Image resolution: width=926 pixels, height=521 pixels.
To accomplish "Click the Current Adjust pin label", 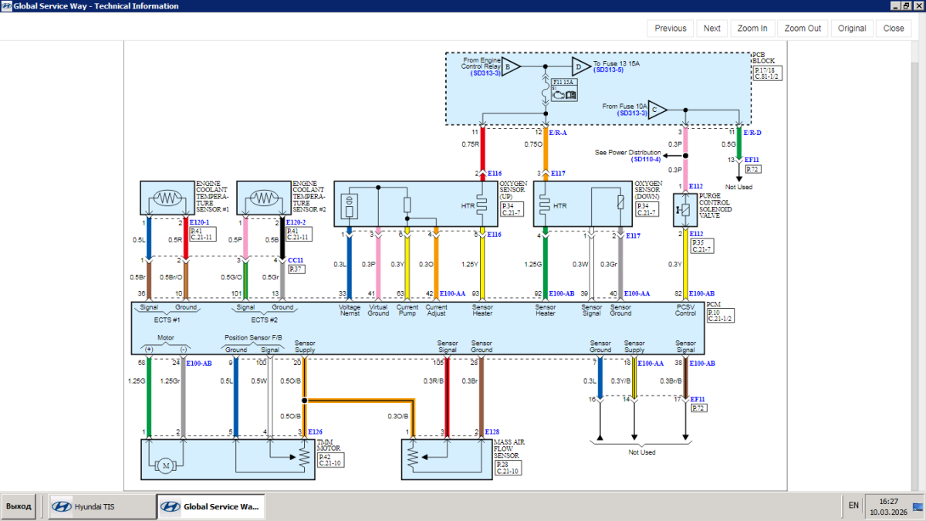I will pyautogui.click(x=436, y=310).
